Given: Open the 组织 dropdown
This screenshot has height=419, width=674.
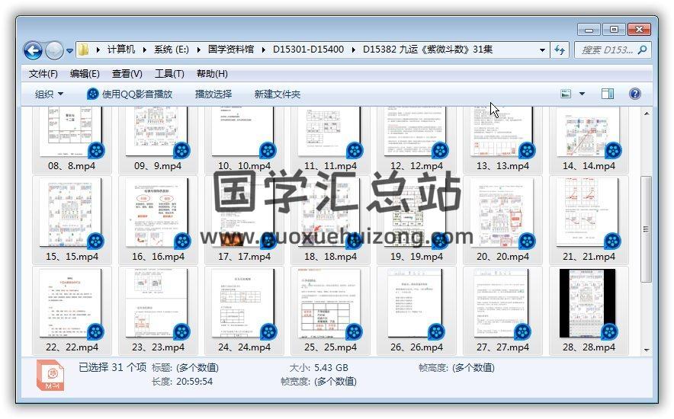Looking at the screenshot, I should (49, 94).
